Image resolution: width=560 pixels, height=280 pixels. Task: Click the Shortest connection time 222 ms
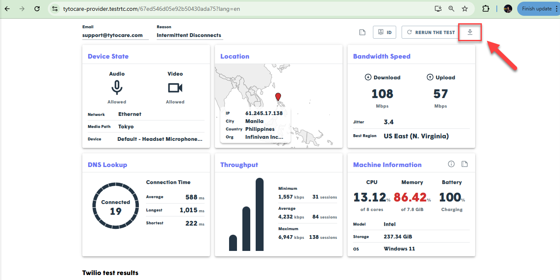pyautogui.click(x=195, y=224)
